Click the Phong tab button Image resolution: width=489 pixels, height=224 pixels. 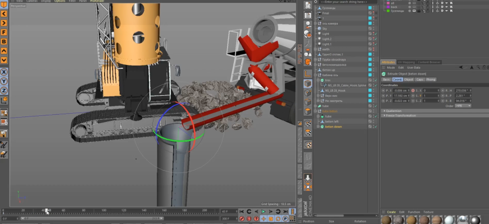pos(431,80)
